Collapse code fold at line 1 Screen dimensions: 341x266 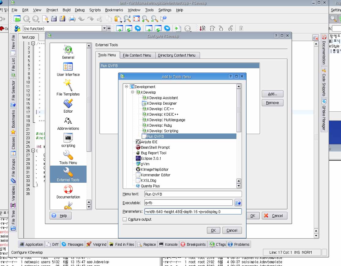coord(33,43)
